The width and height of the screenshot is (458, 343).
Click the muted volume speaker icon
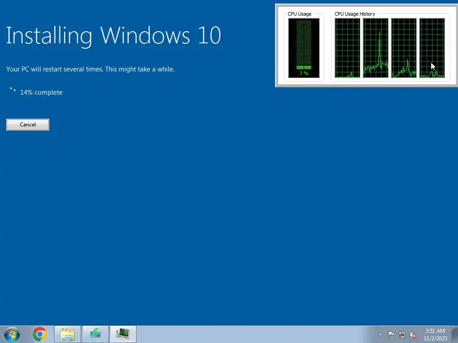coord(413,335)
